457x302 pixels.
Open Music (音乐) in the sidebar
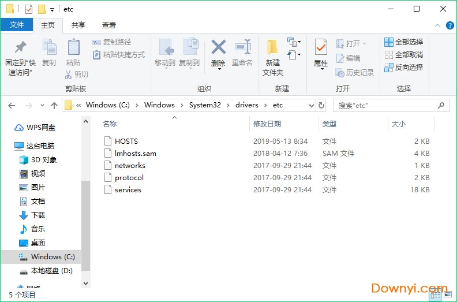click(x=32, y=229)
